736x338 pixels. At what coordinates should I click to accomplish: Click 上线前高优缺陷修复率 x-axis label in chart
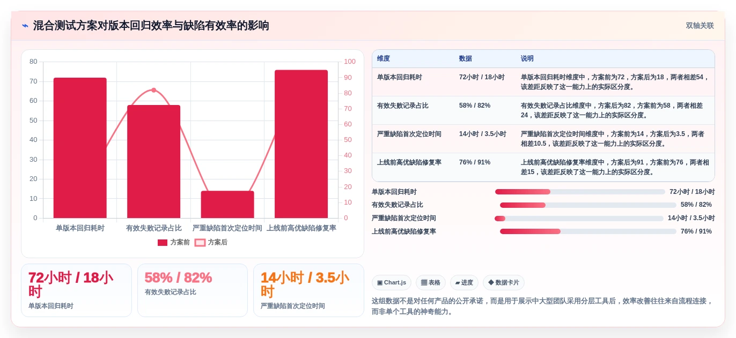pyautogui.click(x=301, y=228)
